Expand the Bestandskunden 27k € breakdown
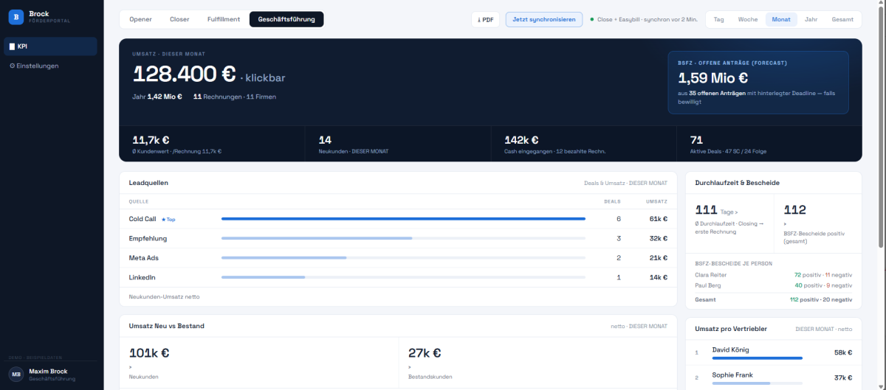Viewport: 886px width, 390px height. pos(538,363)
